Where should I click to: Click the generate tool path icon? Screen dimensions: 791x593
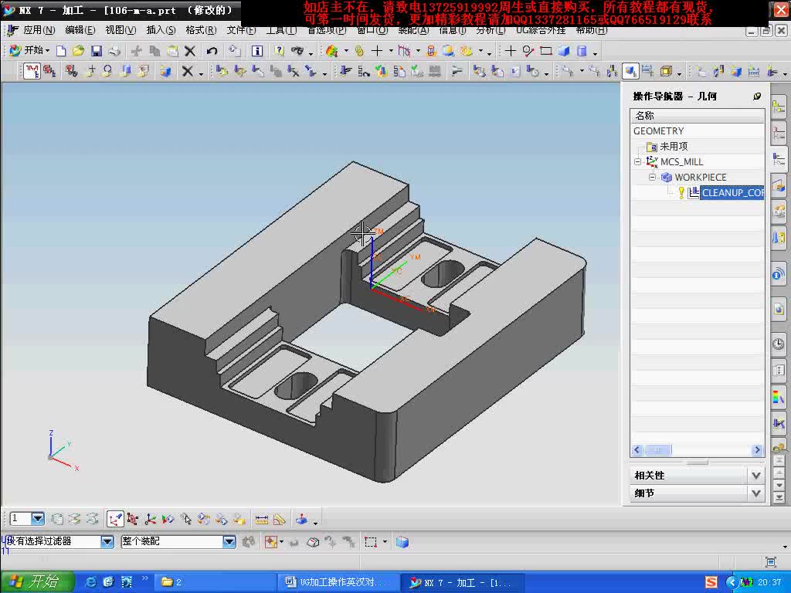pos(345,72)
